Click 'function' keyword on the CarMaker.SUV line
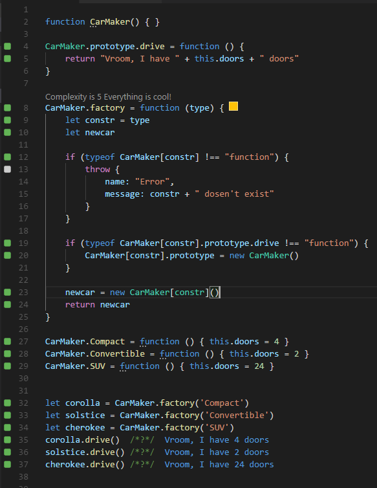Screen dimensions: 377x488 pos(140,366)
